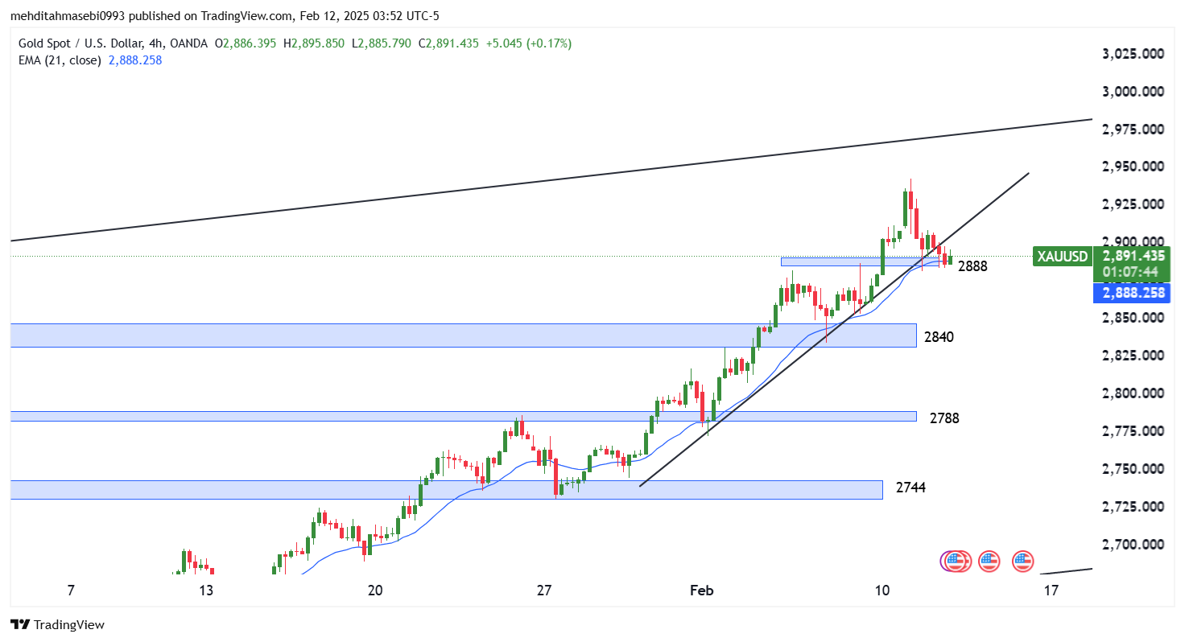1185x642 pixels.
Task: Click the 3,000.000 price axis label
Action: [x=1133, y=92]
